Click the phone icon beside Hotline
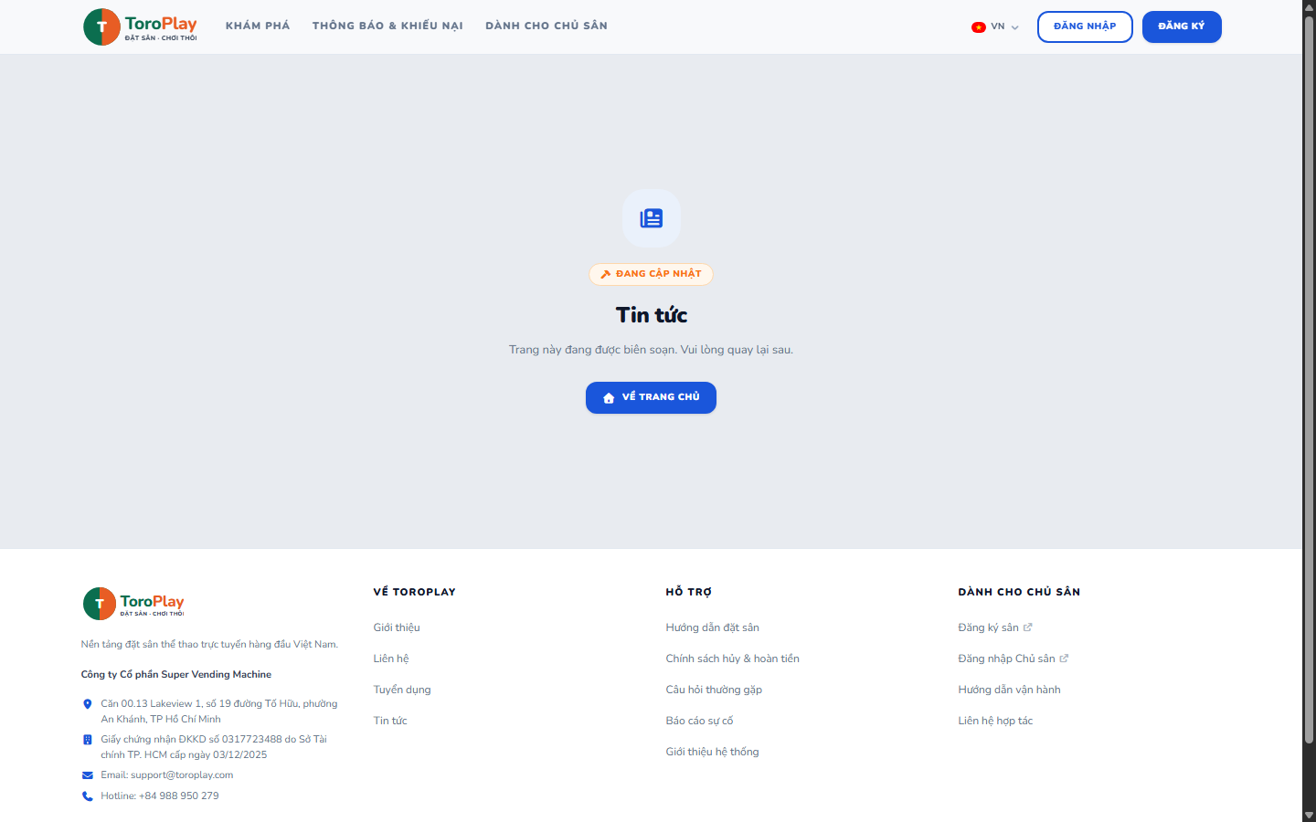Viewport: 1316px width, 822px height. (88, 796)
